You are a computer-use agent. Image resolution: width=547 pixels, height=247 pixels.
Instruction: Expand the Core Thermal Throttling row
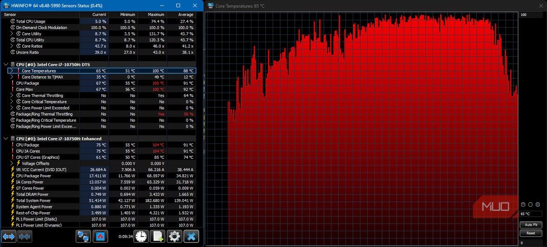[12, 95]
